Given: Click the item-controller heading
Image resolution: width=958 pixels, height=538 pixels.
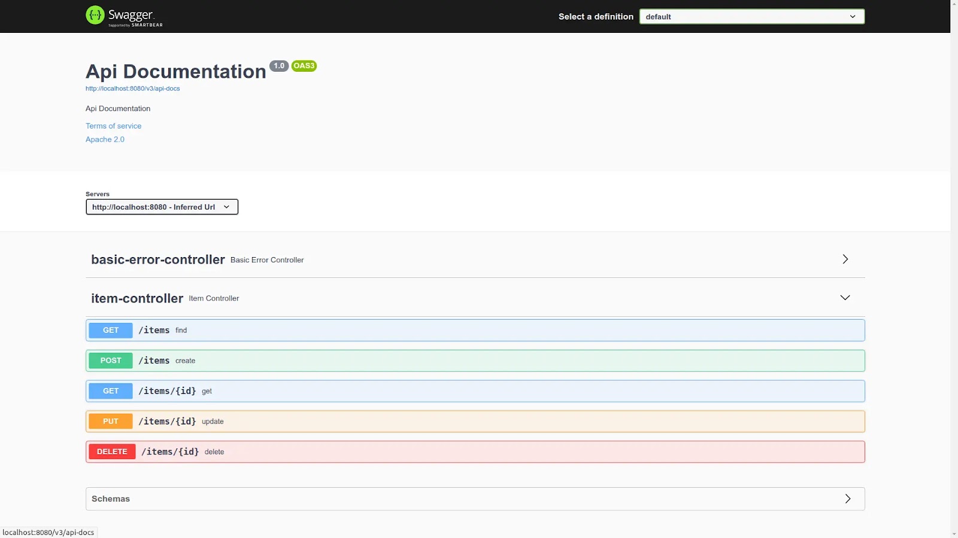Looking at the screenshot, I should pos(137,298).
